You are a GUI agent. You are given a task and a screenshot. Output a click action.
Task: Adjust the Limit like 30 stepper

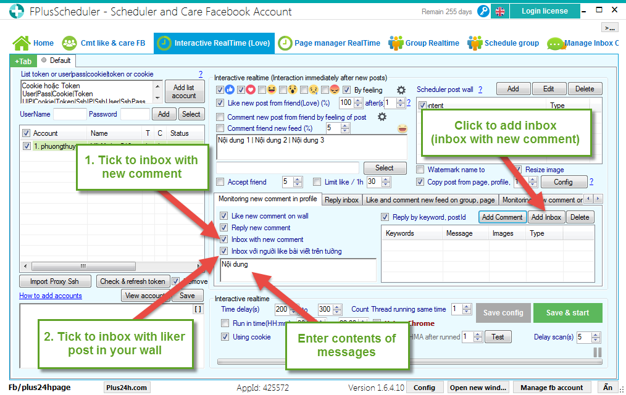(386, 182)
